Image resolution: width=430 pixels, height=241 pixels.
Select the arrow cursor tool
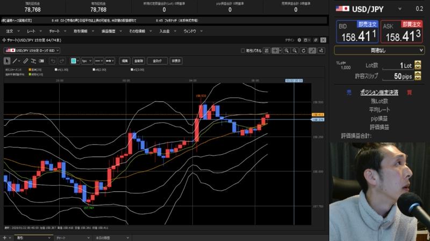tap(6, 61)
